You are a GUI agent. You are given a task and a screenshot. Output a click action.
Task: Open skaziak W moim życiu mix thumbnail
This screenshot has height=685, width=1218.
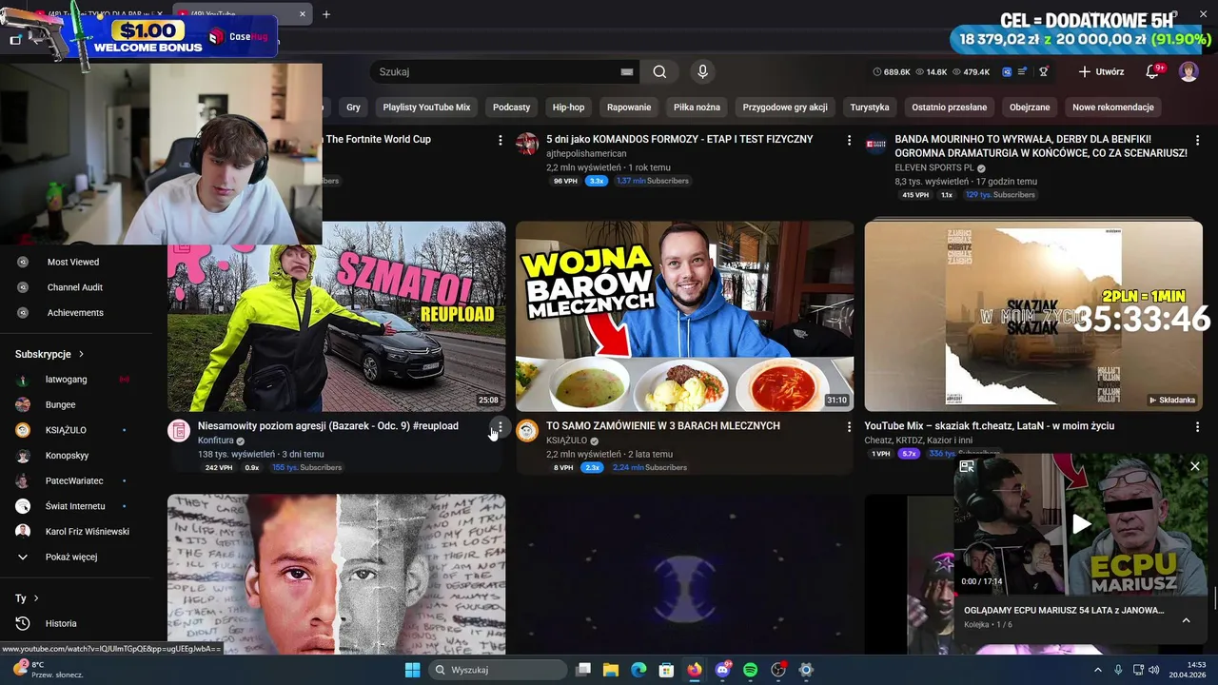[1033, 317]
